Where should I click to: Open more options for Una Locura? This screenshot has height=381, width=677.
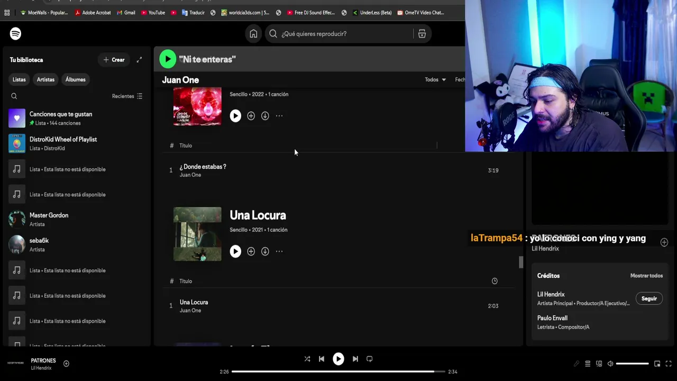pos(279,251)
